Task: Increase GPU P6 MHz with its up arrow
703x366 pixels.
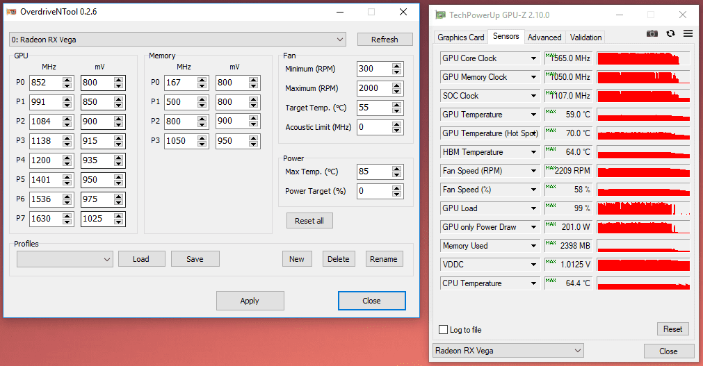Action: point(67,197)
